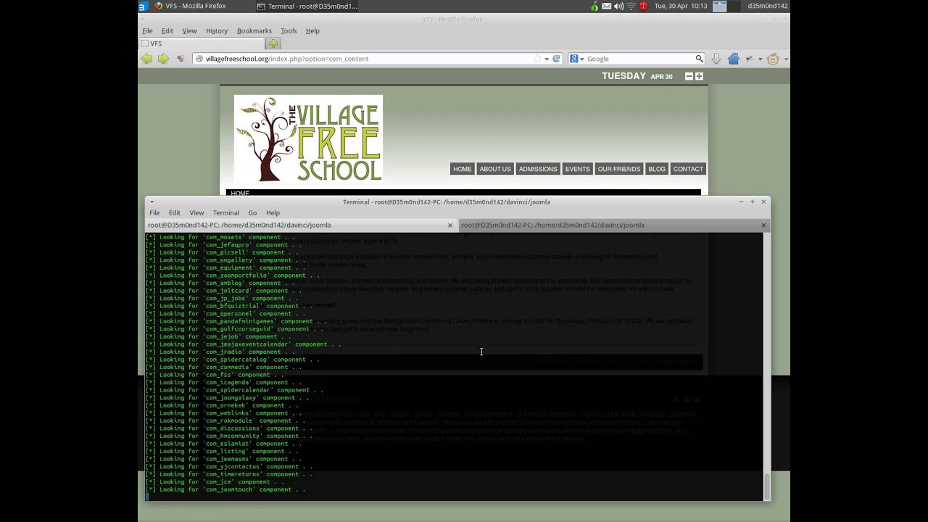Click the Village Free School logo

pyautogui.click(x=308, y=138)
